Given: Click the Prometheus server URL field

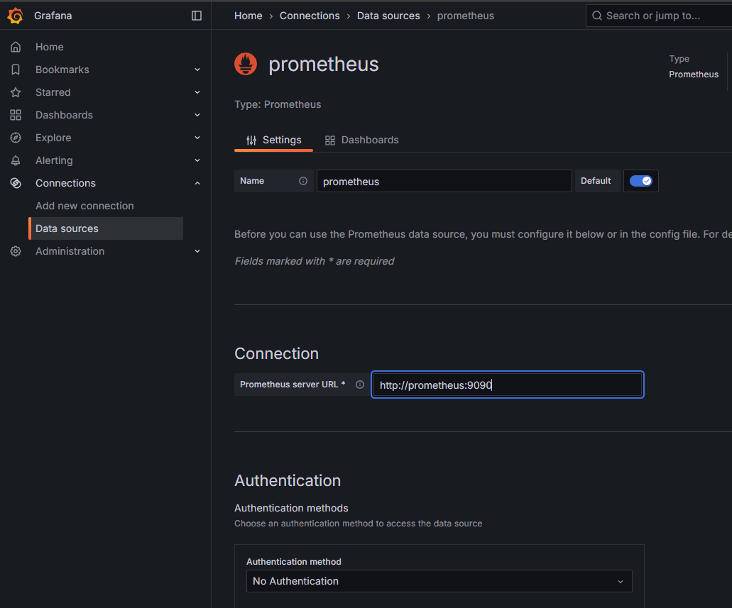Looking at the screenshot, I should coord(508,385).
